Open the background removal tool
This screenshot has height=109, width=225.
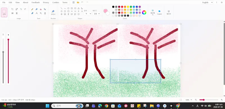point(152,12)
